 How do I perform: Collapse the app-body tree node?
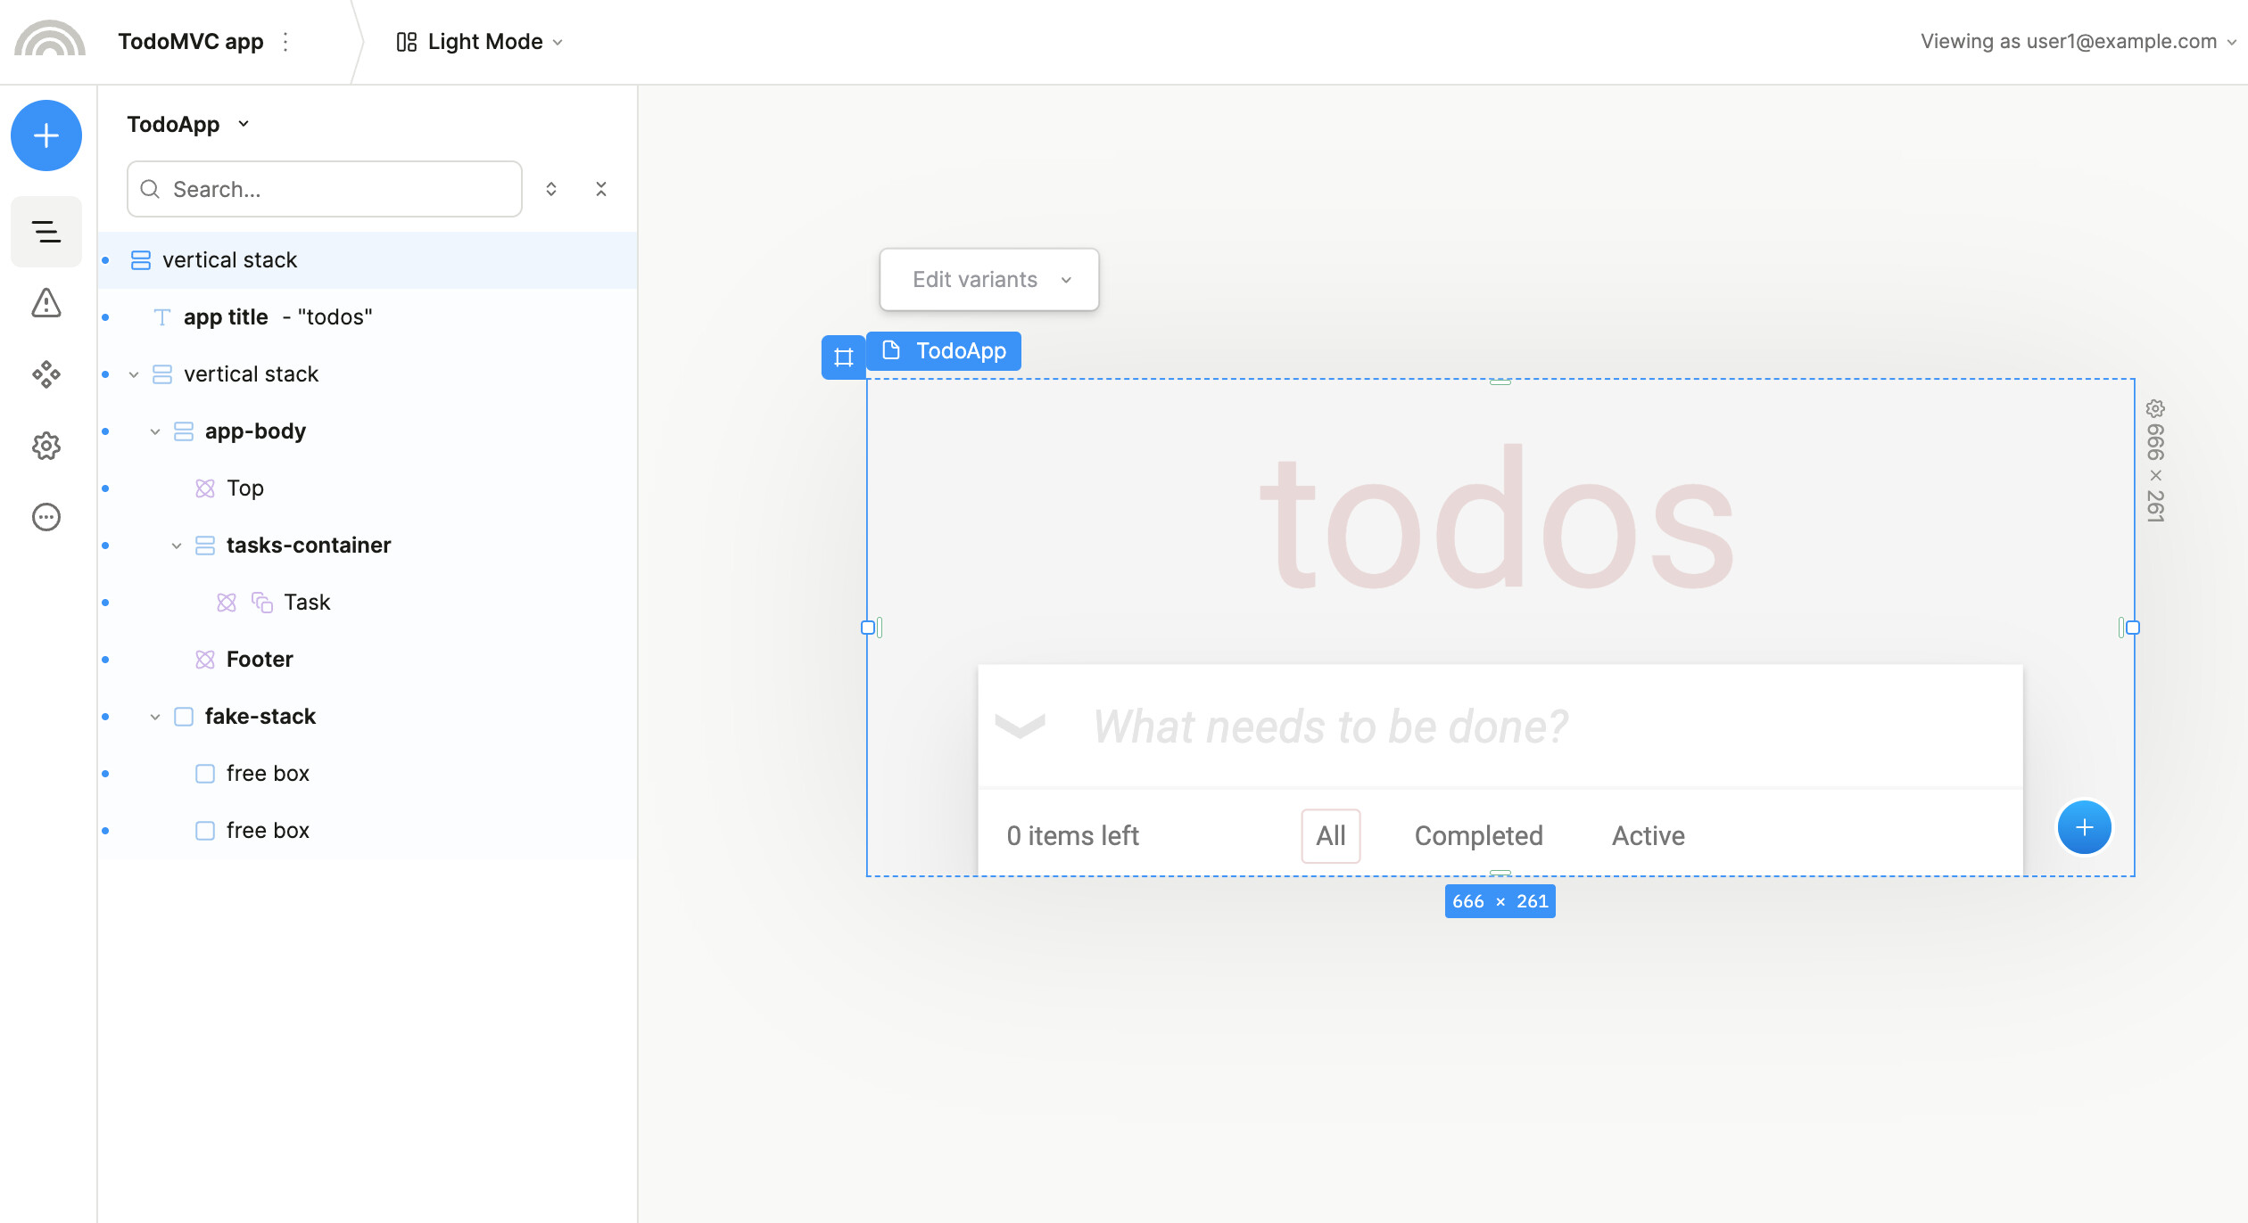tap(155, 431)
